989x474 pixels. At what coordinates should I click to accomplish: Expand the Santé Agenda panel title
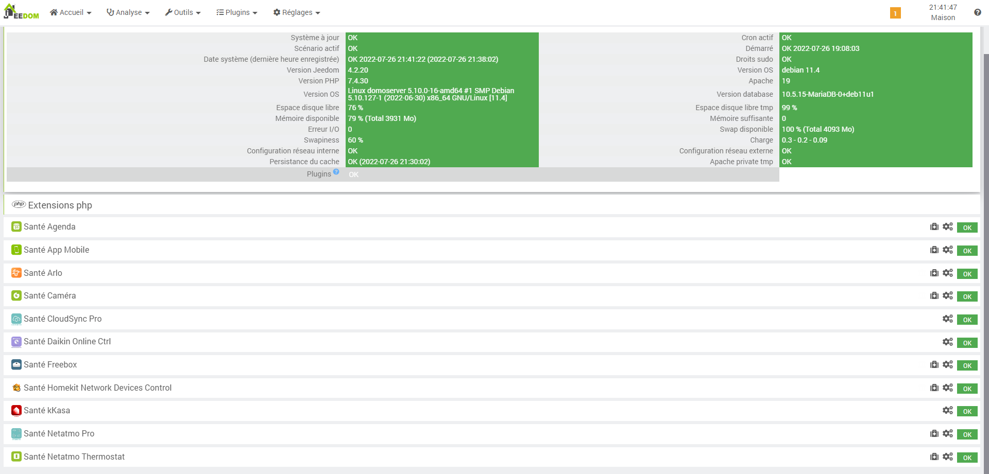(49, 227)
